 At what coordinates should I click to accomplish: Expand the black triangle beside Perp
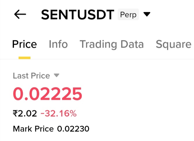[147, 14]
